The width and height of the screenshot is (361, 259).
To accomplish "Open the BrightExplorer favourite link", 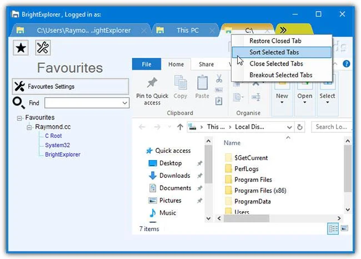I will point(63,155).
